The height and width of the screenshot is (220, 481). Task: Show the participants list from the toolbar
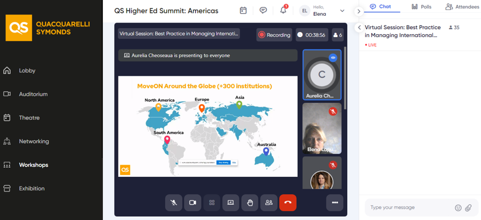coord(269,203)
